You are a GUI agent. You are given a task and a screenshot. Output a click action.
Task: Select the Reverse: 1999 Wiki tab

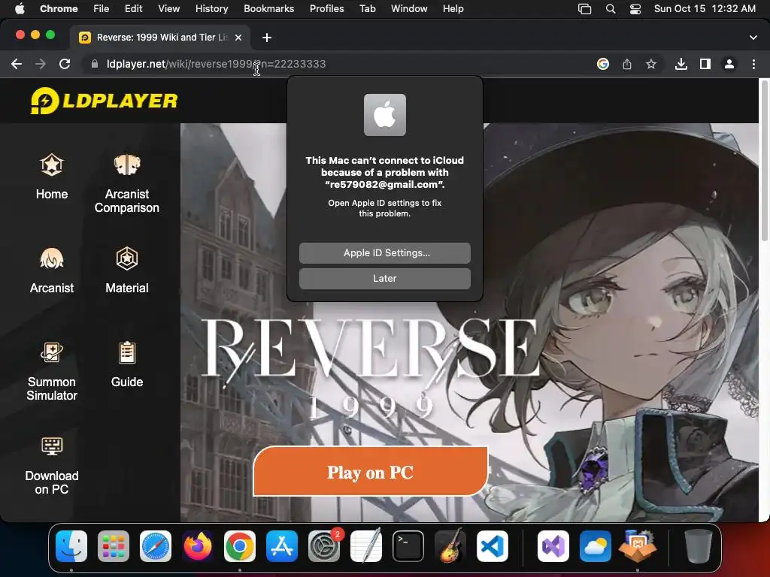161,38
